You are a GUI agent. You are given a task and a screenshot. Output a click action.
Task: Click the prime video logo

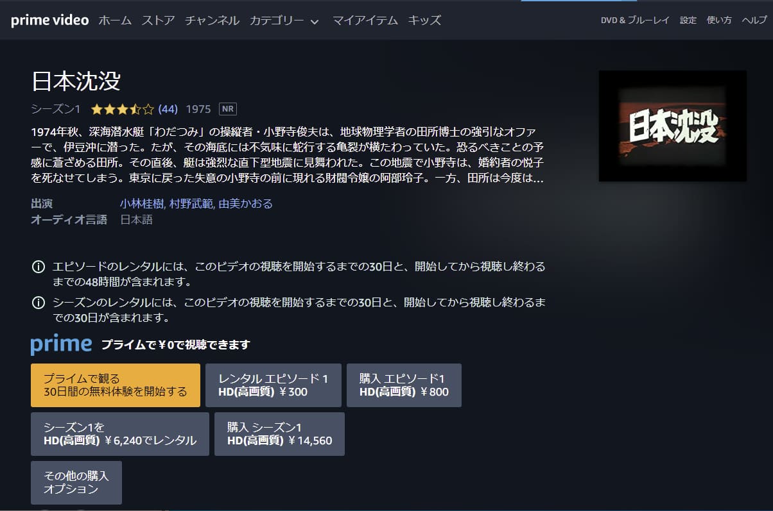pyautogui.click(x=49, y=20)
